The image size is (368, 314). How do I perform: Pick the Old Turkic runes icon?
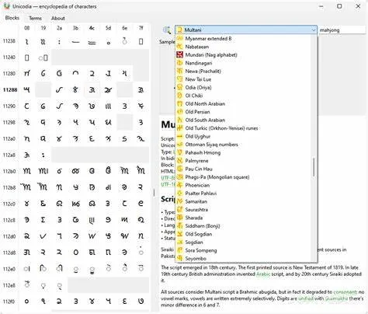click(x=179, y=128)
